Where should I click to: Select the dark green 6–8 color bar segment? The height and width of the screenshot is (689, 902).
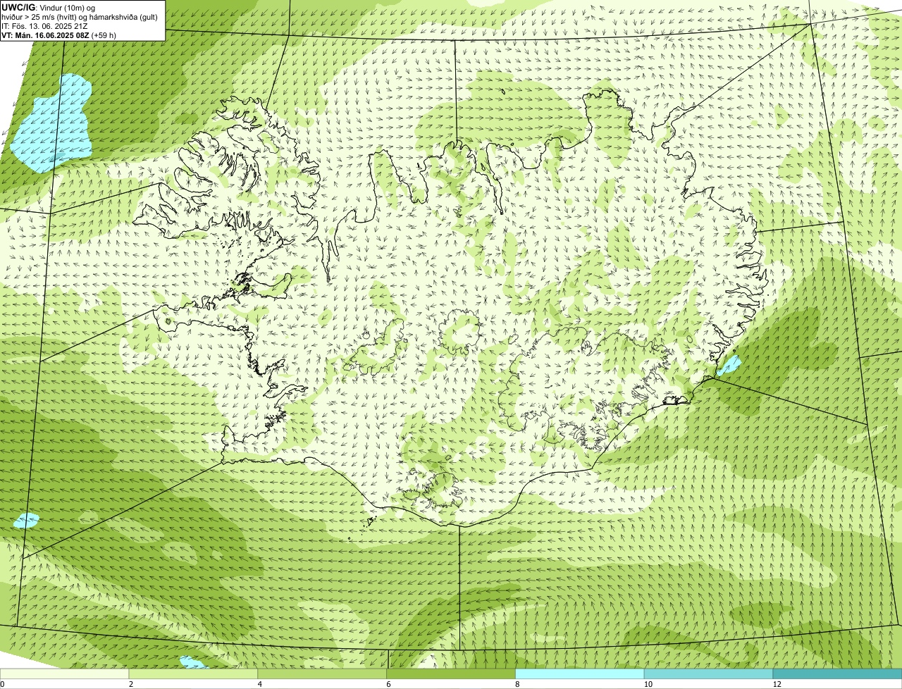(452, 674)
